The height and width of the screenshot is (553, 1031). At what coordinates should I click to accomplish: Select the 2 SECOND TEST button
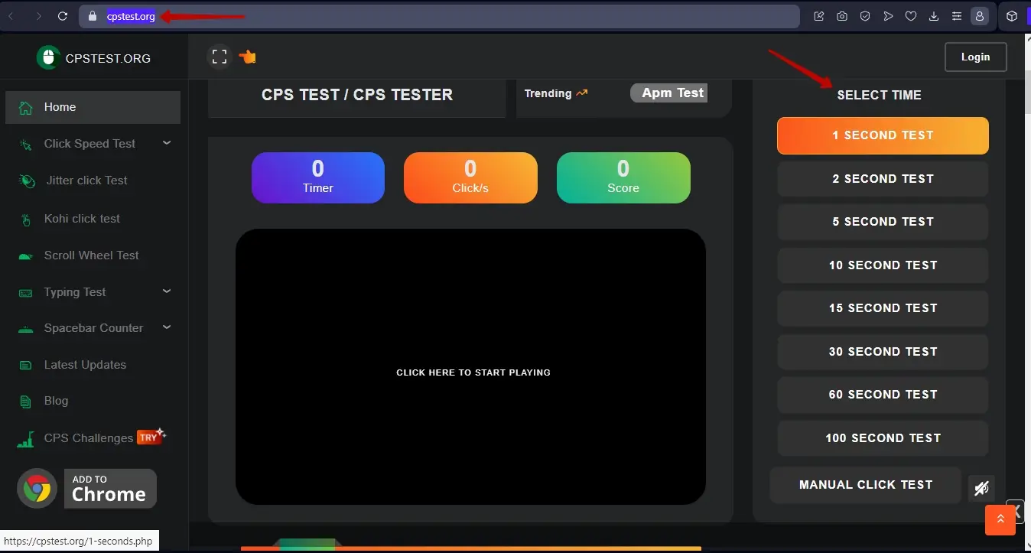pyautogui.click(x=883, y=179)
